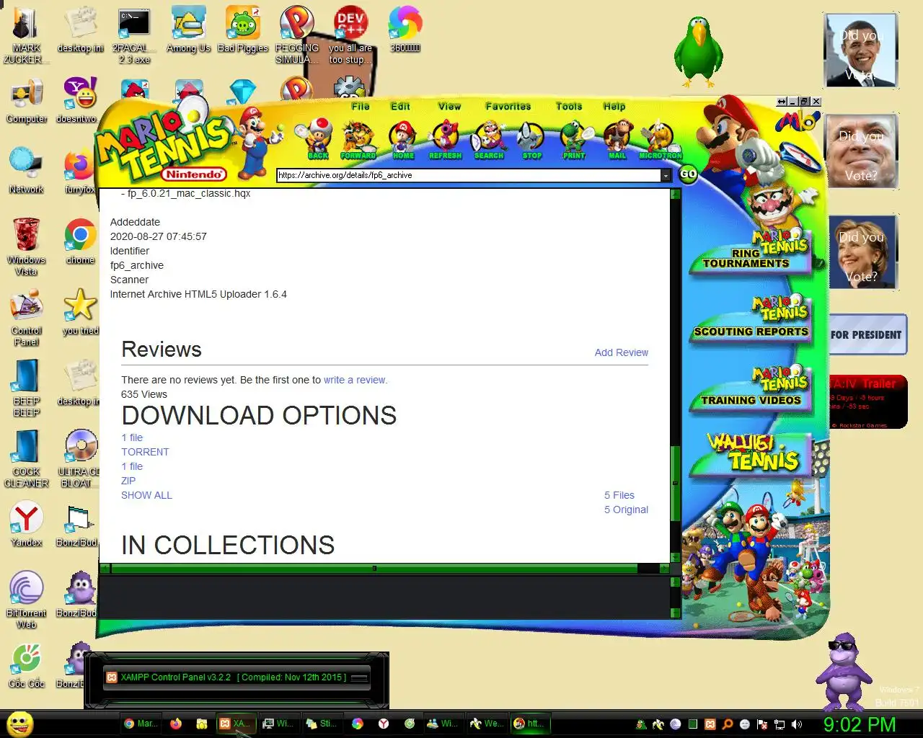Click the Paratroopa MICROTRON icon
Image resolution: width=923 pixels, height=738 pixels.
tap(661, 139)
